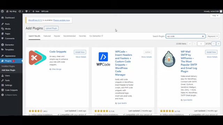Screen dimensions: 223x125
Task: Switch to Recommended tab
Action: tap(69, 36)
